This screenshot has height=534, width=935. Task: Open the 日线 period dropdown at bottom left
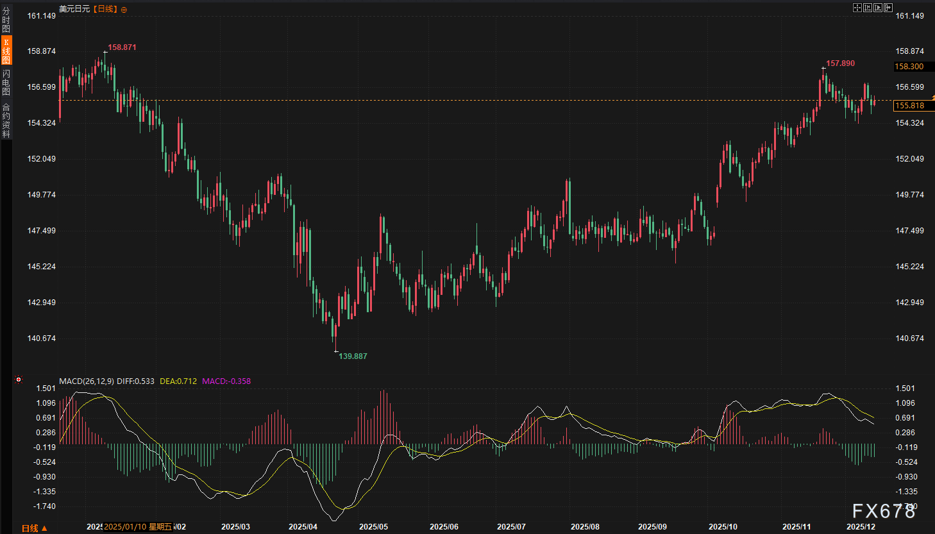pos(34,528)
